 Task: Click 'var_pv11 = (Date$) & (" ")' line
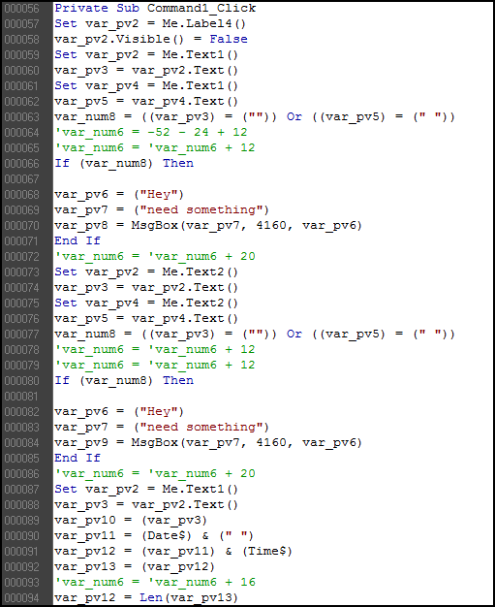(x=154, y=536)
